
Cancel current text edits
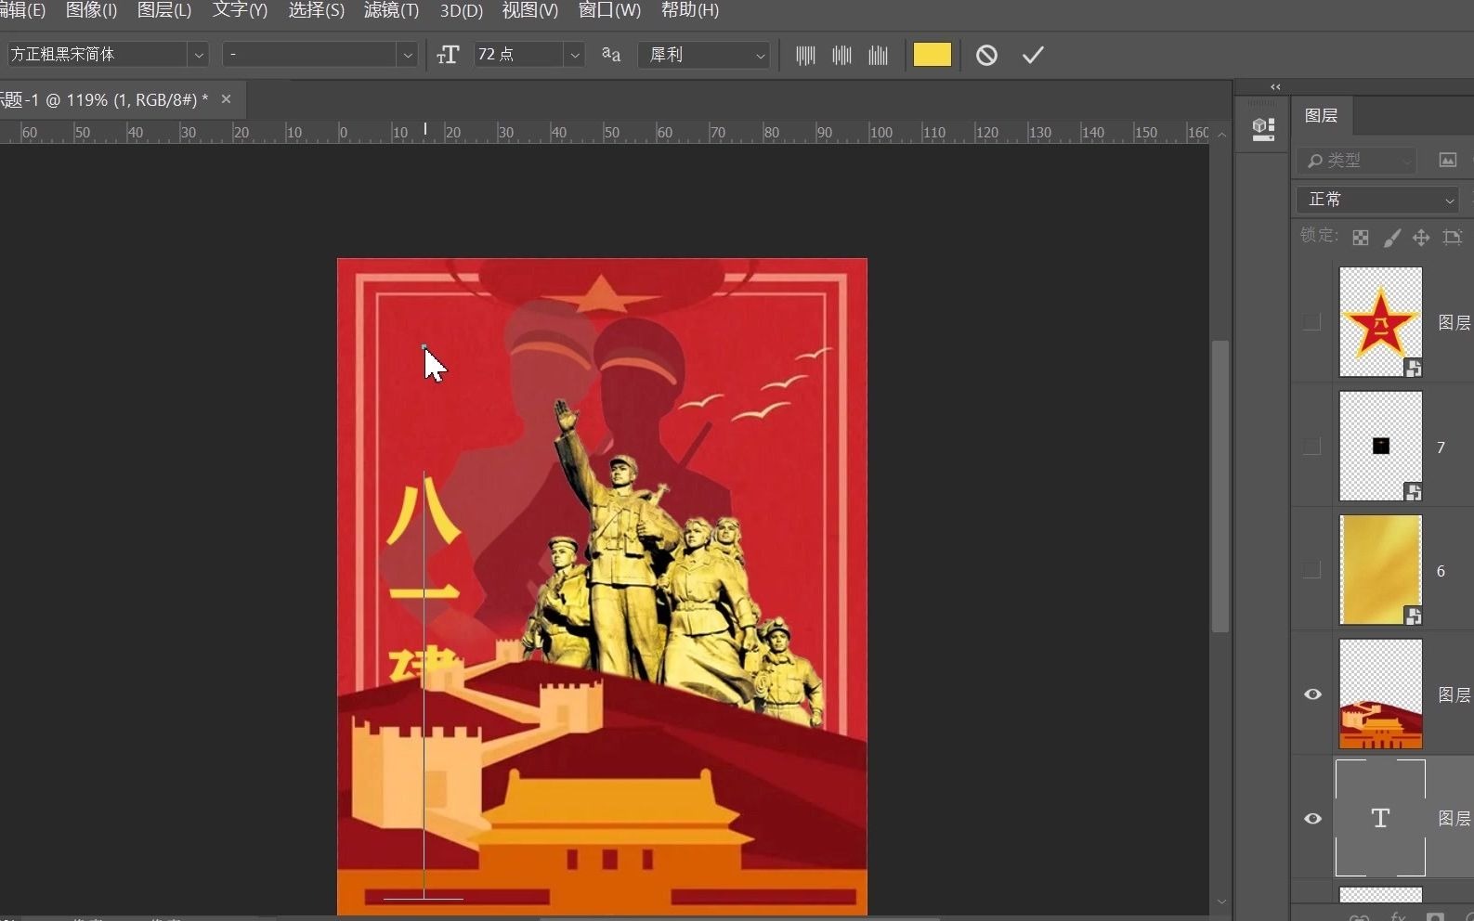coord(986,56)
